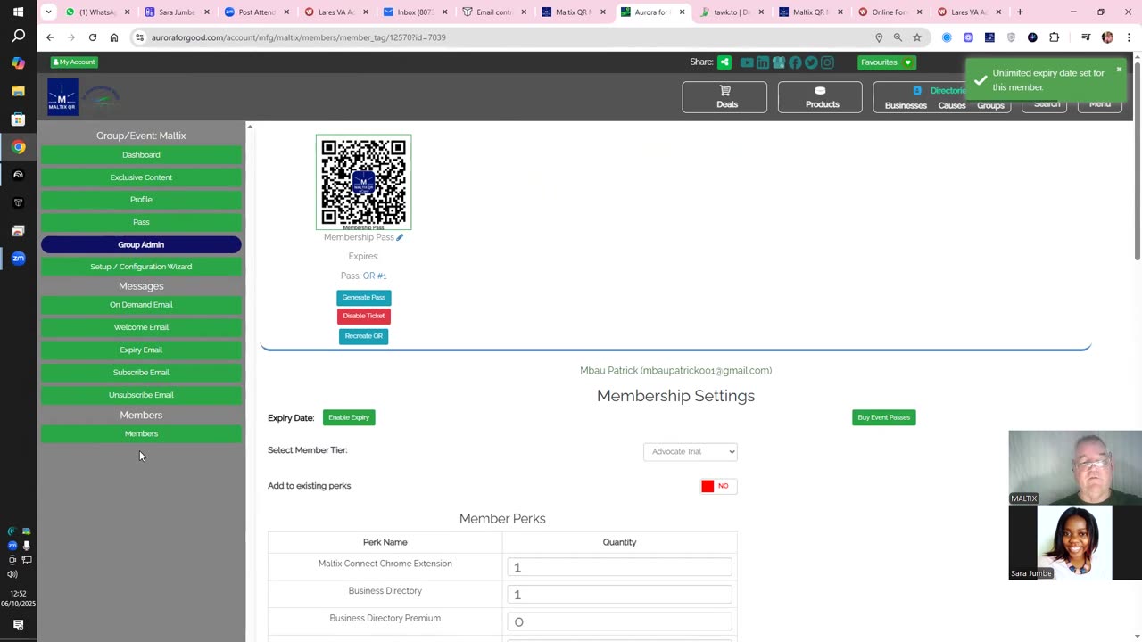
Task: Open the Zoom app taskbar icon
Action: click(x=18, y=259)
